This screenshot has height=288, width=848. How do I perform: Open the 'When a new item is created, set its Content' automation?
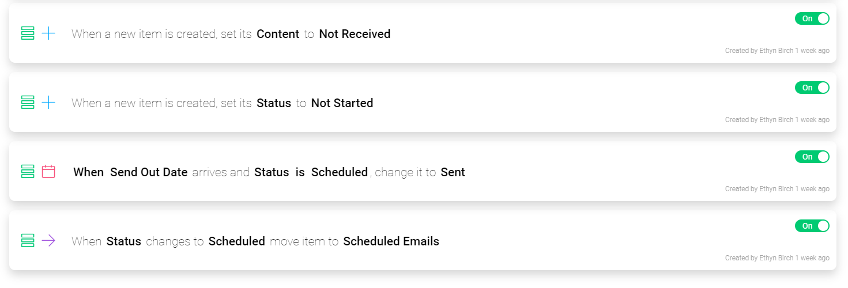(161, 34)
